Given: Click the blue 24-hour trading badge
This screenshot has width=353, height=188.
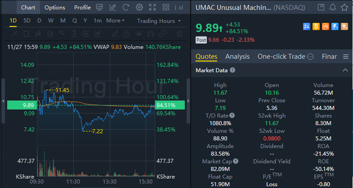Looking at the screenshot, I should 307,27.
